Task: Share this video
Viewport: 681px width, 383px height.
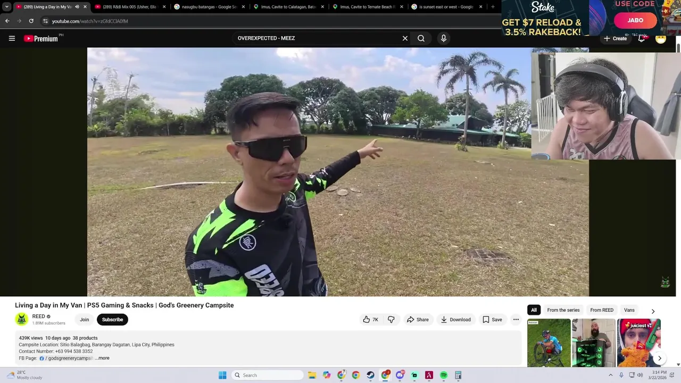Action: [418, 320]
